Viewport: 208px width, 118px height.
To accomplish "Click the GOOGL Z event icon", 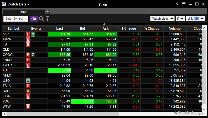I will pyautogui.click(x=33, y=55).
